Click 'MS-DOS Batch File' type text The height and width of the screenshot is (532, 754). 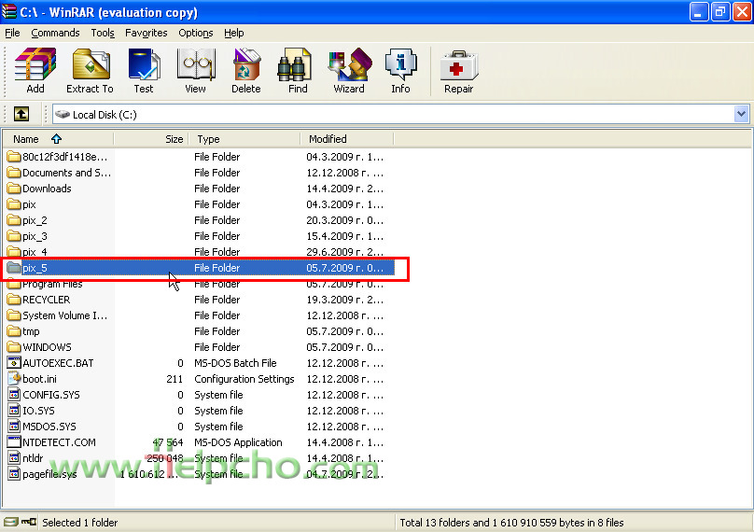tap(235, 363)
